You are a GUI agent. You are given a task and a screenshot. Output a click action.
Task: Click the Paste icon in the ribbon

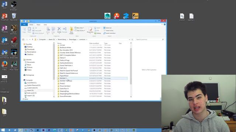click(x=29, y=30)
